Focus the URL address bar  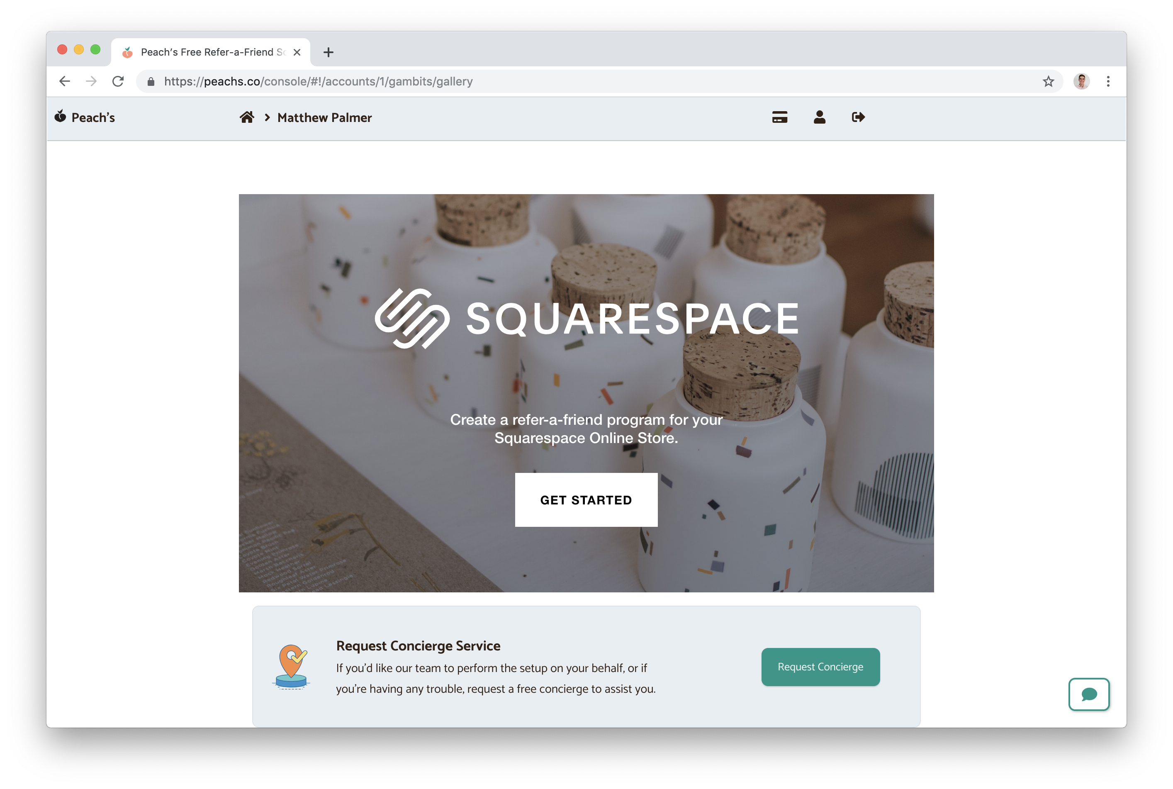point(599,82)
